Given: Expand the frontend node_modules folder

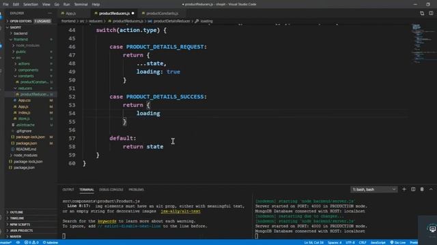Looking at the screenshot, I should pyautogui.click(x=27, y=46).
